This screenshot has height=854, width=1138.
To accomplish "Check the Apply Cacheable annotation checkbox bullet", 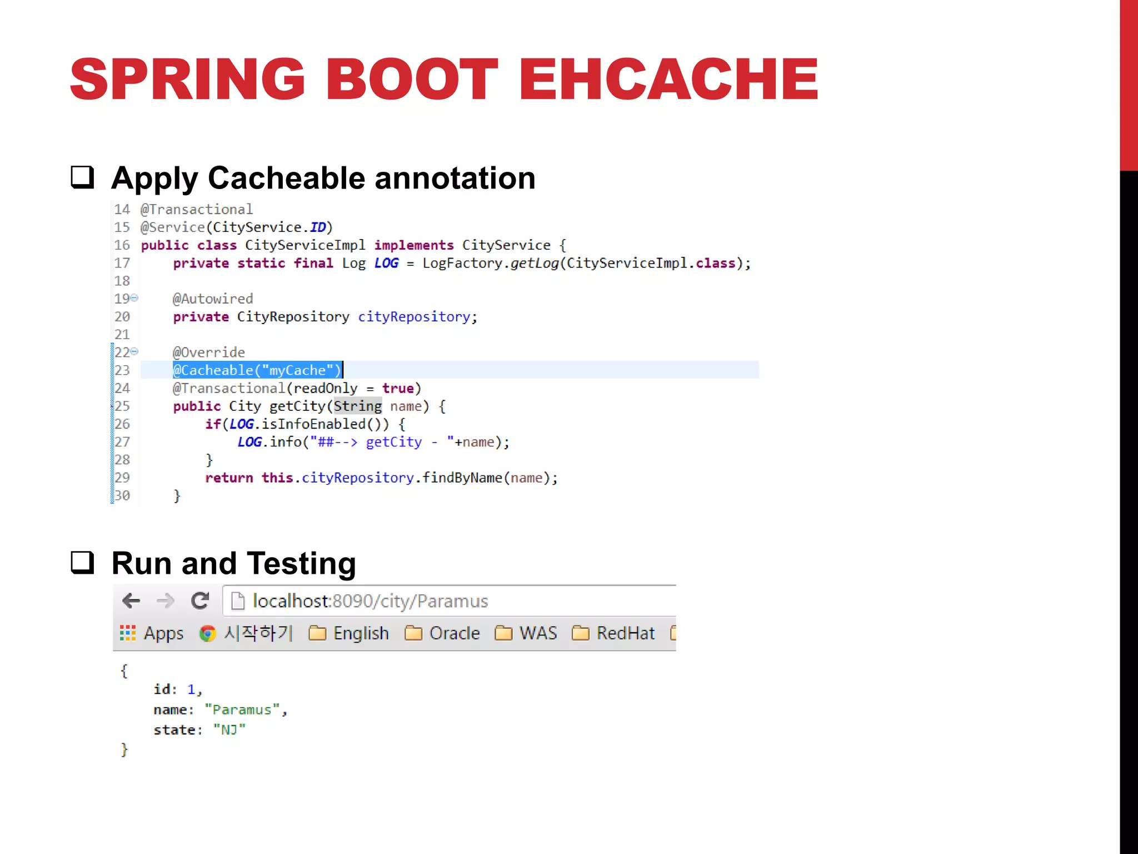I will point(82,177).
